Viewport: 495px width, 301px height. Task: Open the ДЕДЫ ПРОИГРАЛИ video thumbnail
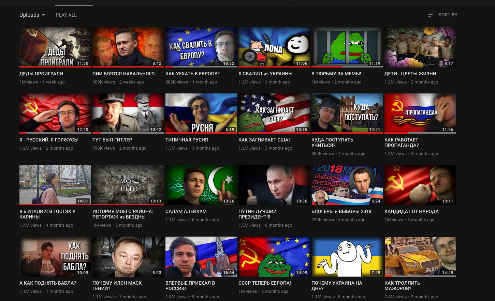pyautogui.click(x=55, y=47)
